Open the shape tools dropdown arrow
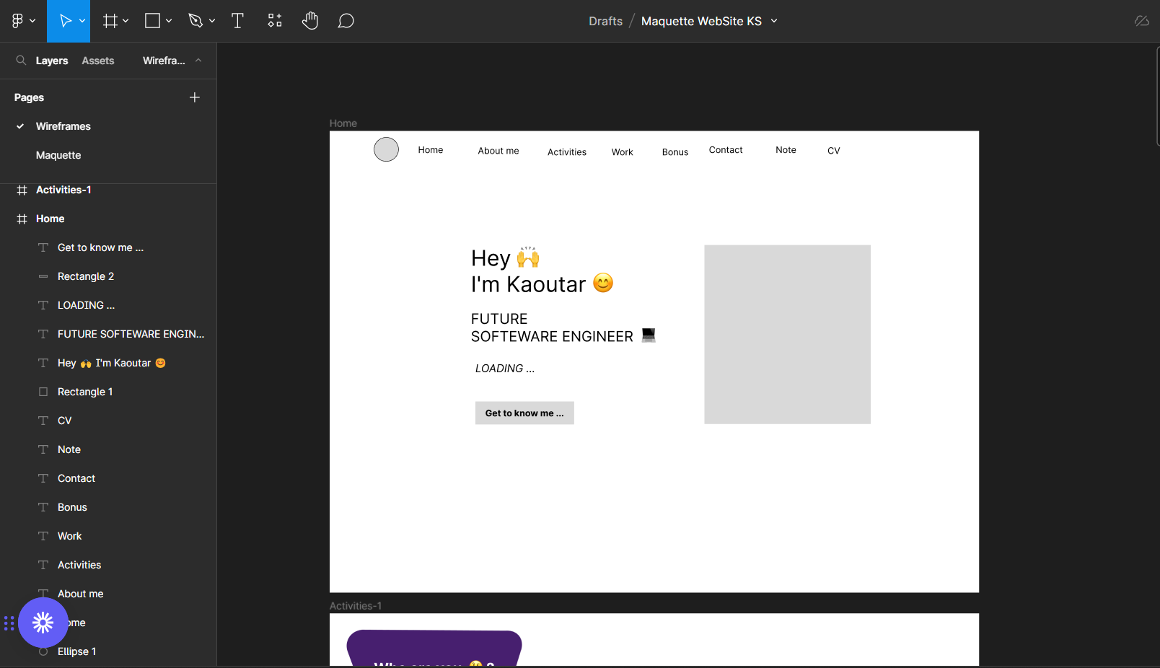Screen dimensions: 1160x668 [169, 21]
